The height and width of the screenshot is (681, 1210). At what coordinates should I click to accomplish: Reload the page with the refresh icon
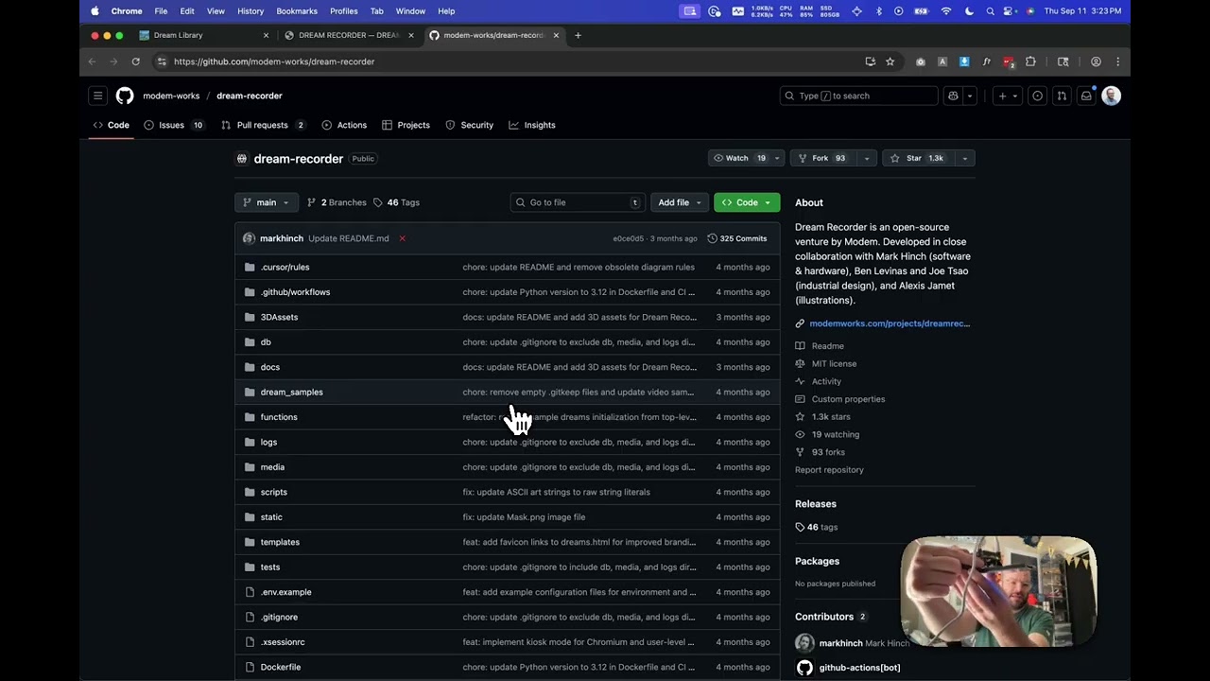coord(136,61)
